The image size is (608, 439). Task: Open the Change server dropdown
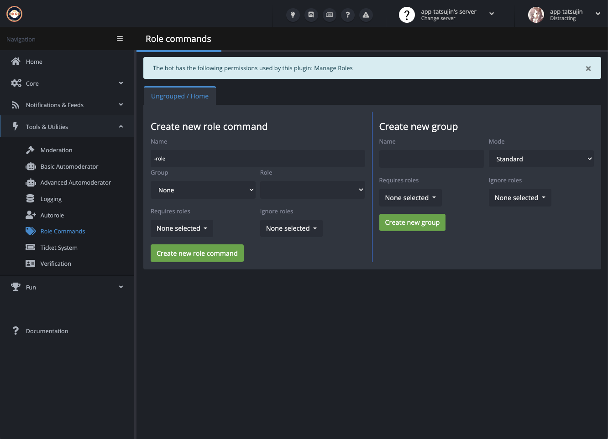tap(447, 15)
